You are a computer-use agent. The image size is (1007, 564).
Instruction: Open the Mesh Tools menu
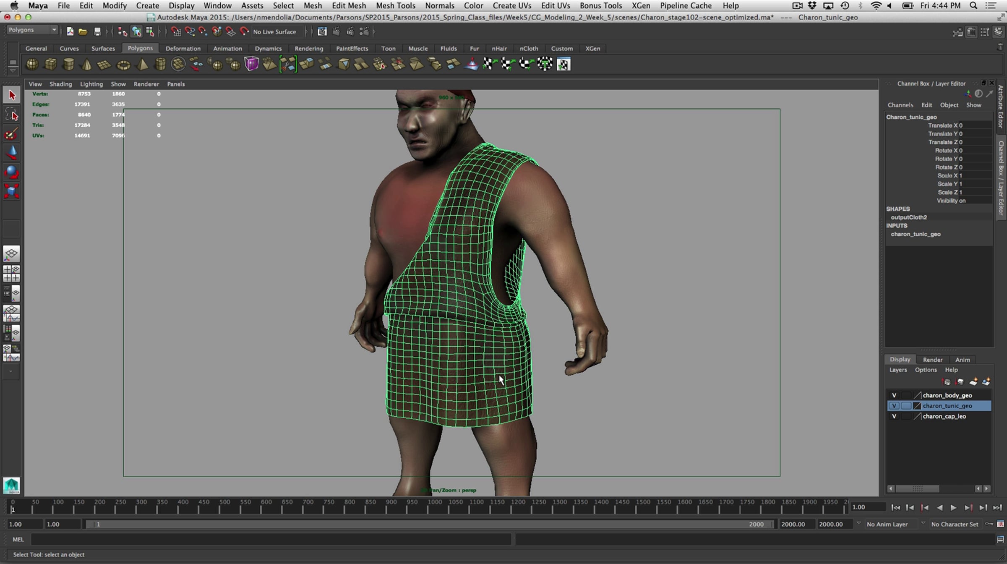coord(395,5)
